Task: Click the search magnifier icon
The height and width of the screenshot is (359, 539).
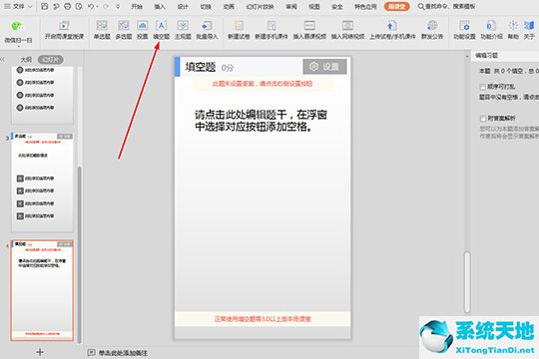Action: pos(421,6)
